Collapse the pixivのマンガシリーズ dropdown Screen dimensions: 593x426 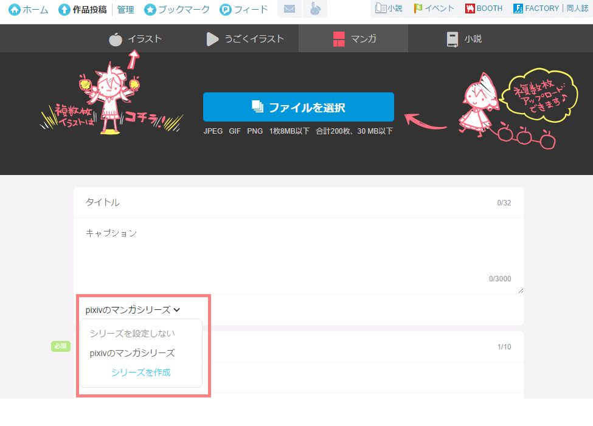(x=133, y=309)
